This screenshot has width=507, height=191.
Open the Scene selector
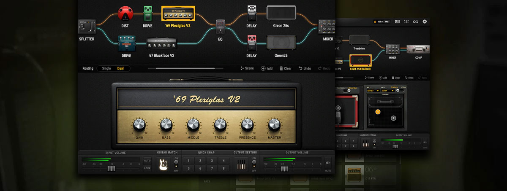[x=247, y=68]
